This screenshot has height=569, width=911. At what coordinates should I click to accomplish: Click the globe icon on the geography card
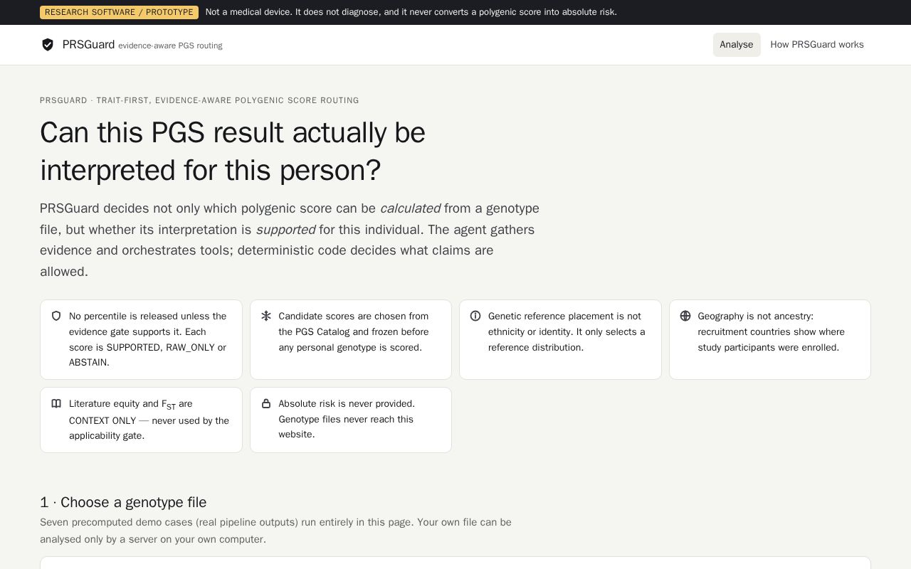tap(685, 316)
